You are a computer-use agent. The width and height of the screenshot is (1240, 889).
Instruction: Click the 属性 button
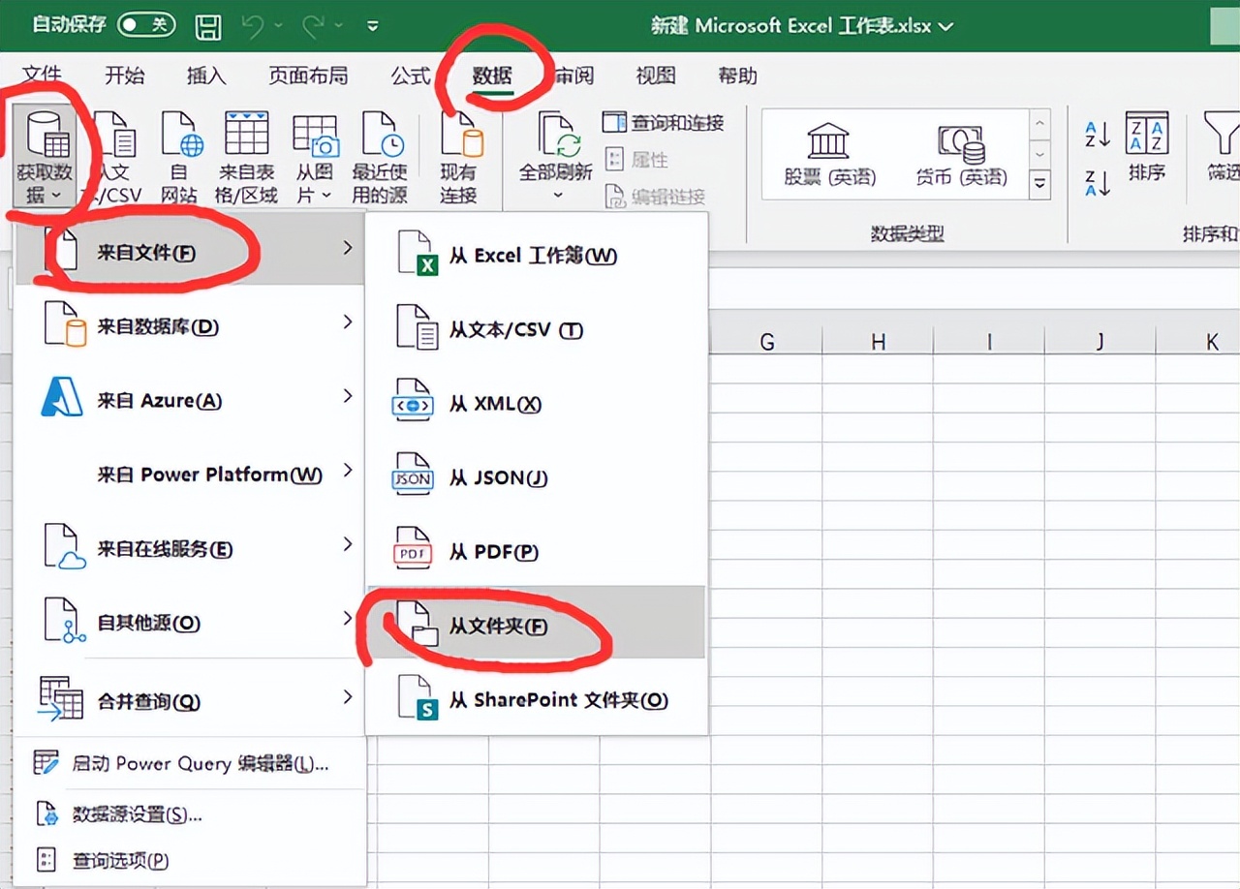coord(636,160)
